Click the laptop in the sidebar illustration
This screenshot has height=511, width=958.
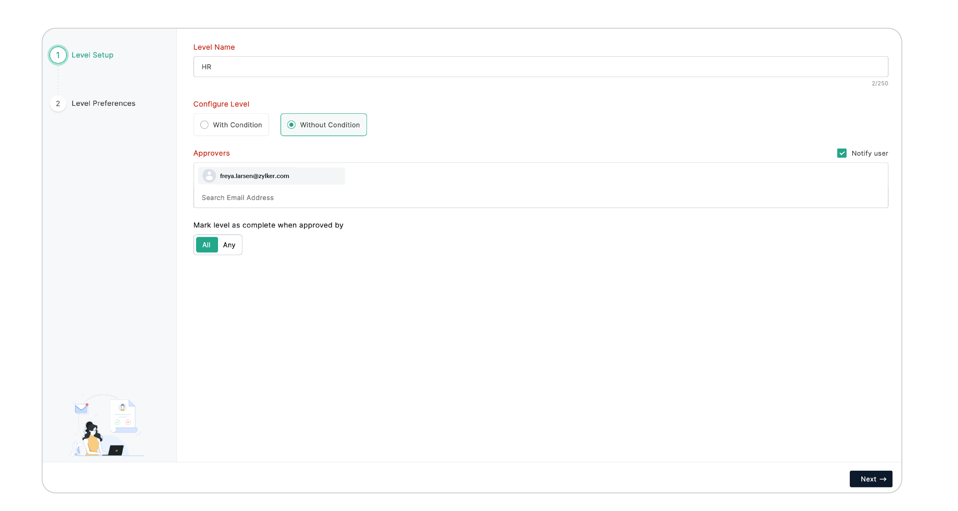tap(116, 450)
